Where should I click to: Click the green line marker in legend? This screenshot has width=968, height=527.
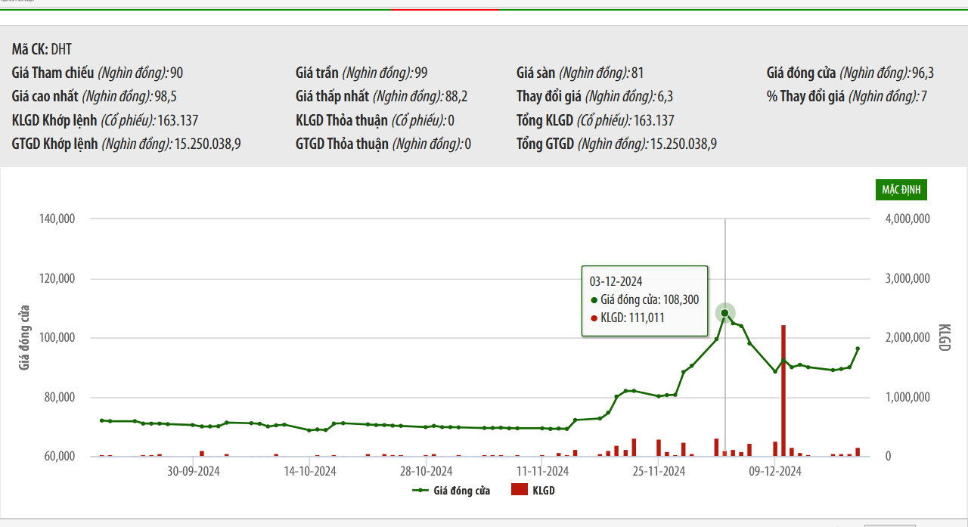420,491
